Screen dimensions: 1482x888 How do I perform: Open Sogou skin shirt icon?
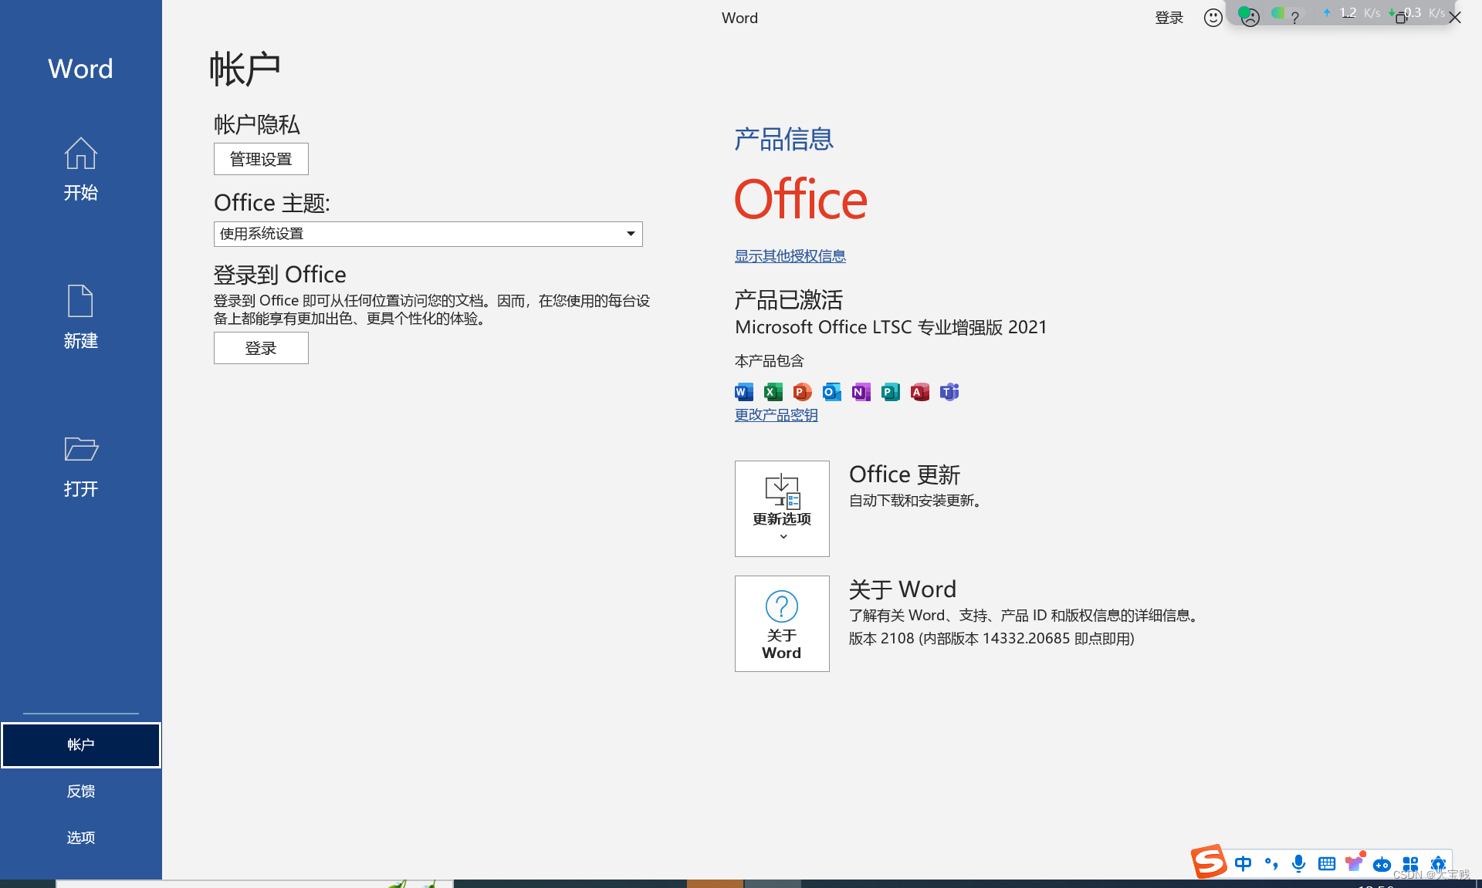point(1355,863)
